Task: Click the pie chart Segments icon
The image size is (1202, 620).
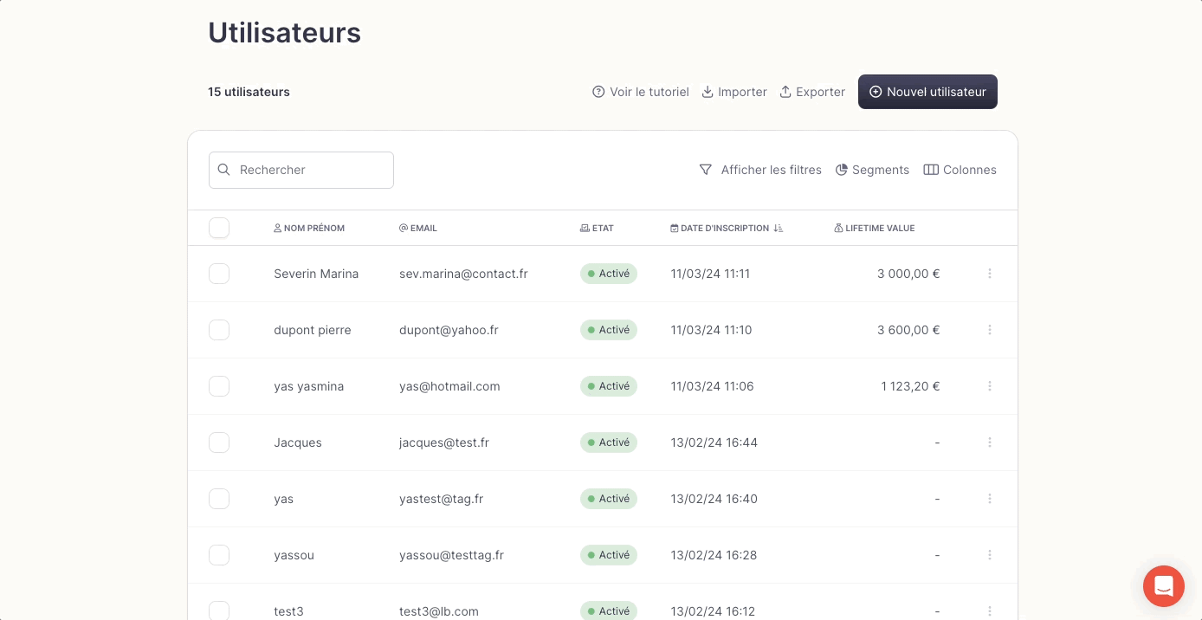Action: tap(841, 170)
